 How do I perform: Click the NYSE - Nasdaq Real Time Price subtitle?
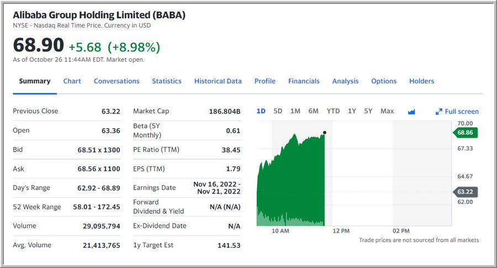click(x=82, y=25)
